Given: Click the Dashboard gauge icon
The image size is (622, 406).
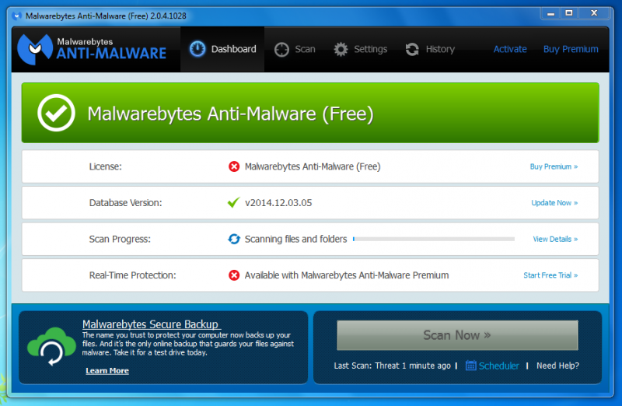Looking at the screenshot, I should coord(197,49).
